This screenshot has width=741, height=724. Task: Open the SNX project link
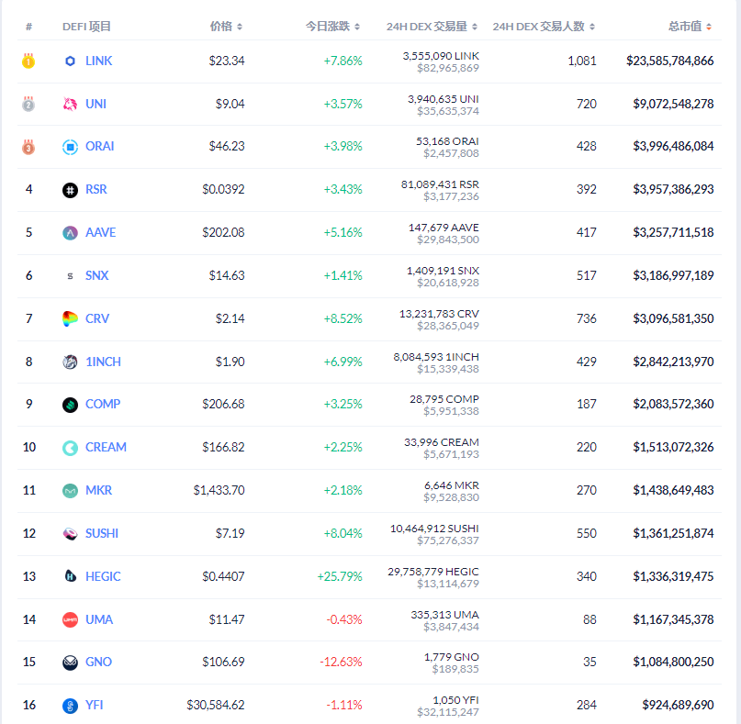97,275
